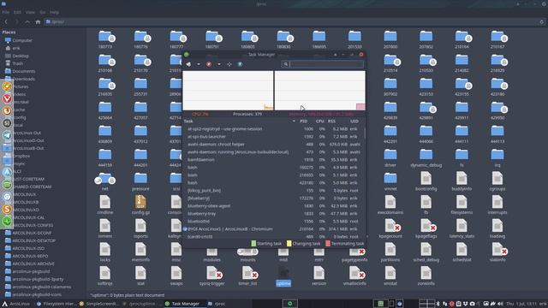Select the bamfdaemon process row
548x308 pixels.
(x=273, y=160)
